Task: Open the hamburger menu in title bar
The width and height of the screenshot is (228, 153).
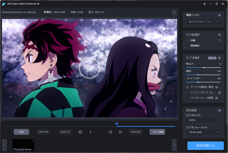Action: (x=205, y=4)
